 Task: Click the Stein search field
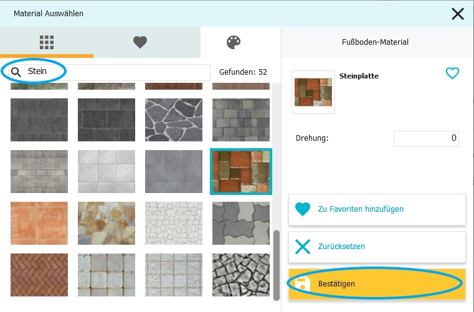tap(109, 72)
